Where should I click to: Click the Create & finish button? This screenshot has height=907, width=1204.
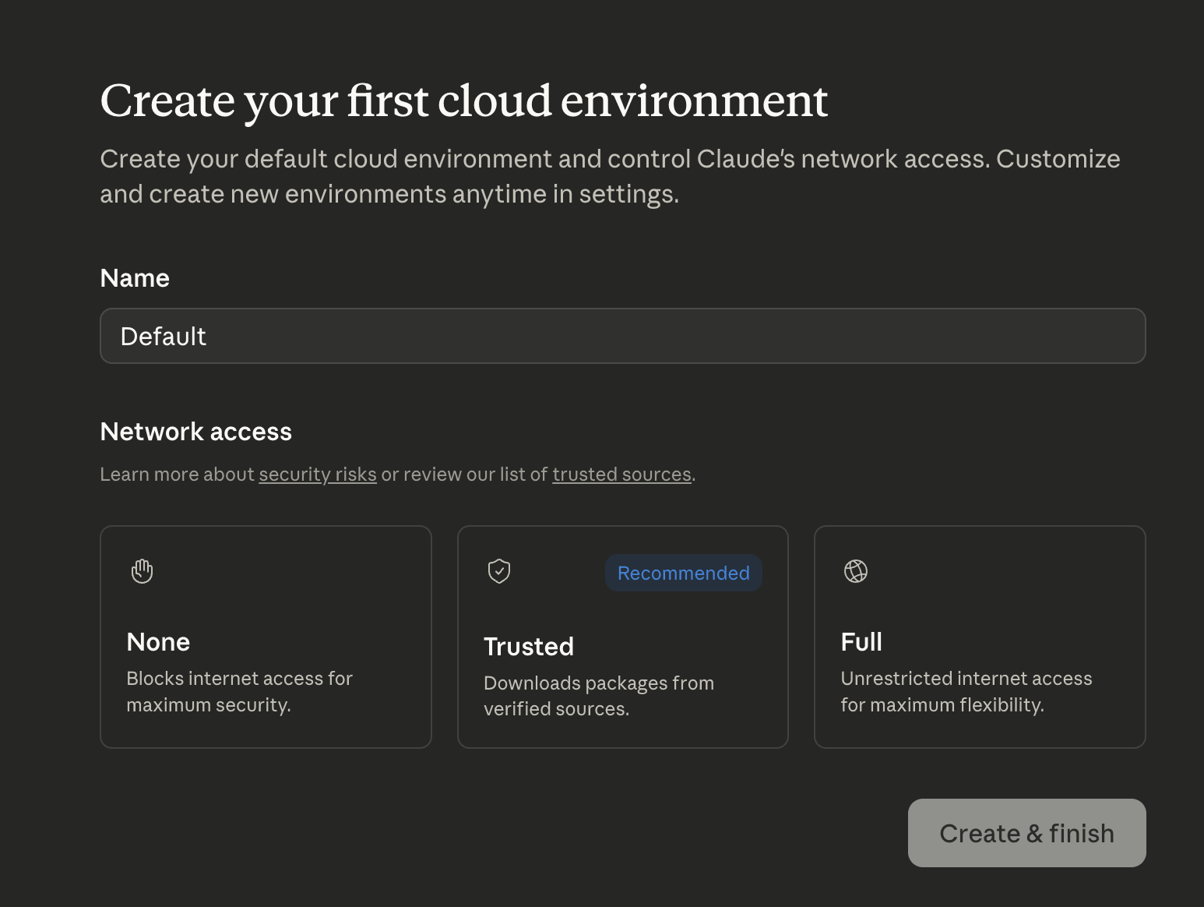1026,833
